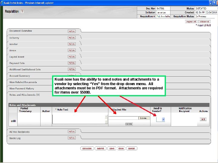
Task: Click the Requisition page title
Action: click(x=12, y=11)
